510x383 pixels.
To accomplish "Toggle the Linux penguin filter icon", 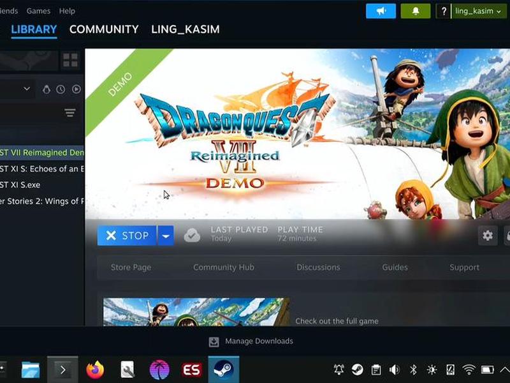I will [47, 89].
